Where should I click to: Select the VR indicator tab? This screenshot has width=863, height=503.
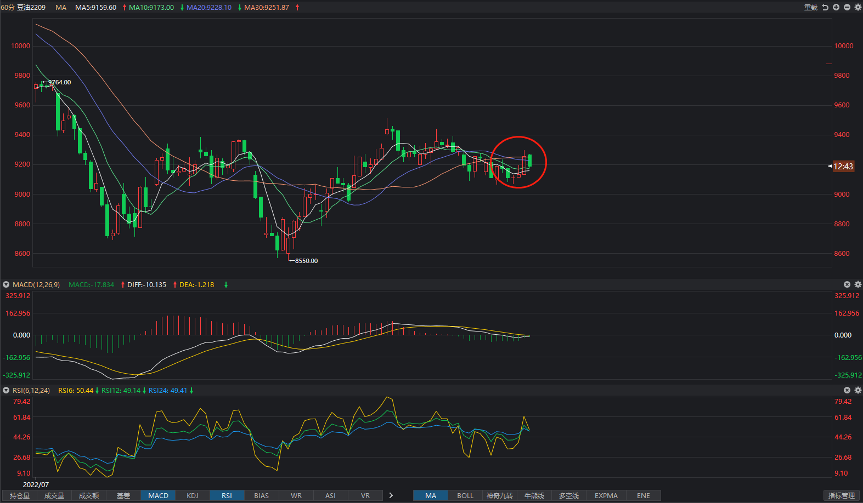pos(365,495)
